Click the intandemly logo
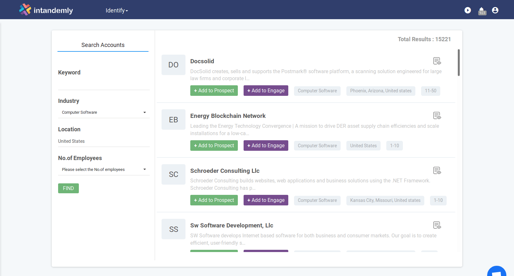Image resolution: width=514 pixels, height=276 pixels. [46, 10]
